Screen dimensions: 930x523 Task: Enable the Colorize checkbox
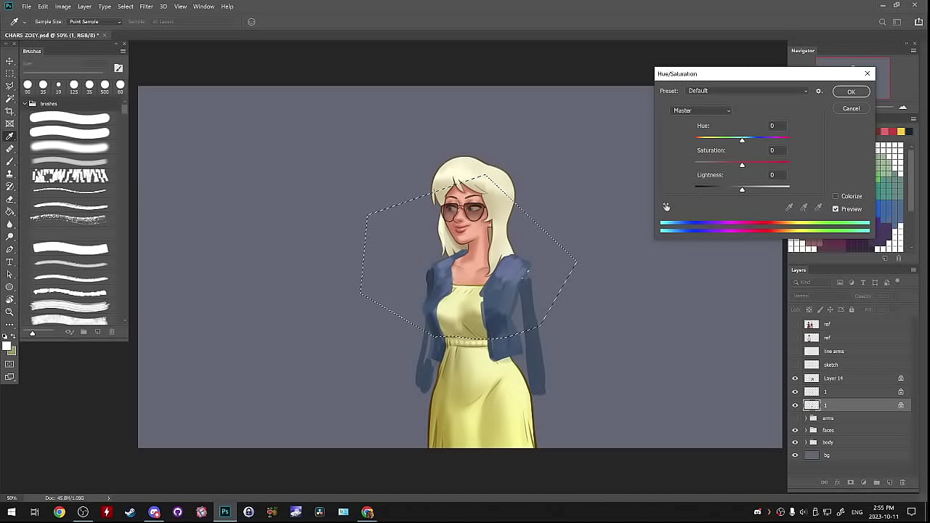tap(836, 196)
